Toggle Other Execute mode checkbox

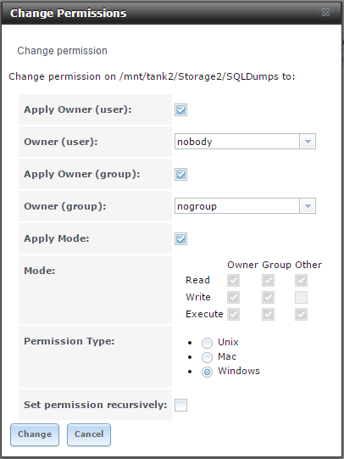301,315
